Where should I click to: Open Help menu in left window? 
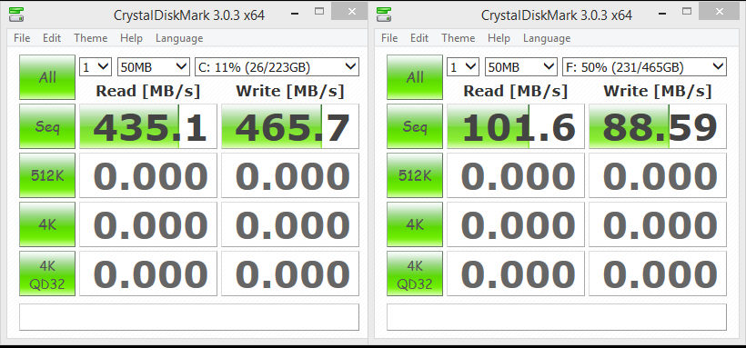(x=131, y=38)
